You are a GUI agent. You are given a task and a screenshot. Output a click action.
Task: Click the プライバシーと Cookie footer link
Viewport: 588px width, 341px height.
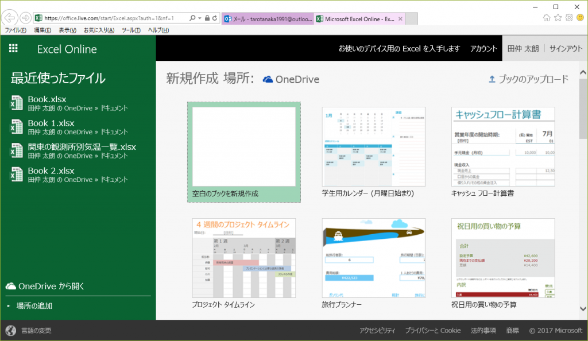click(x=432, y=330)
